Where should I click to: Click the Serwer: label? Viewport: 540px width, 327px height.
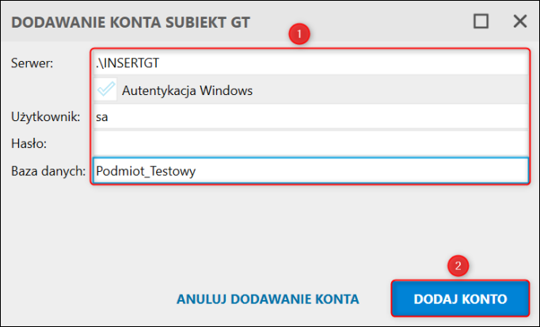32,63
